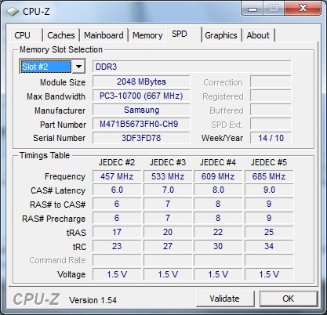Click CAS# Latency value 7.0
The width and height of the screenshot is (327, 315).
tap(168, 190)
